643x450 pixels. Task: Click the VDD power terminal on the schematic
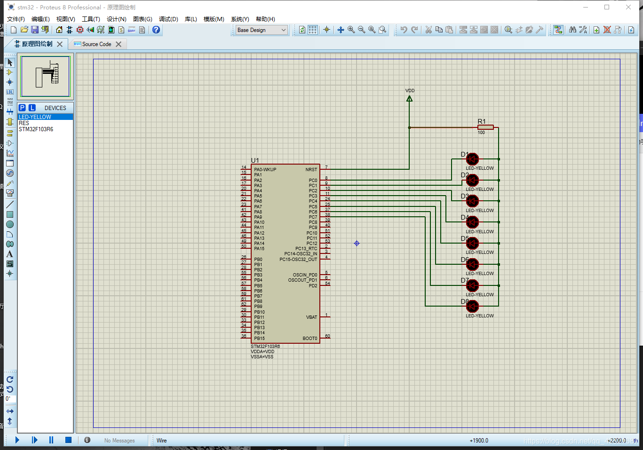(x=409, y=99)
